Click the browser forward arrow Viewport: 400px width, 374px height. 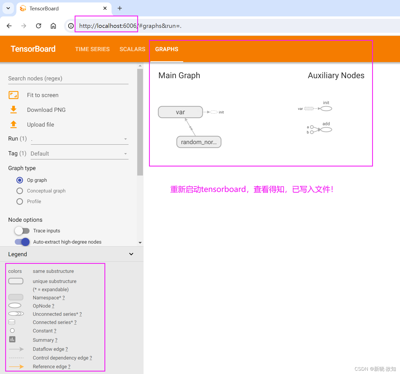(x=24, y=26)
